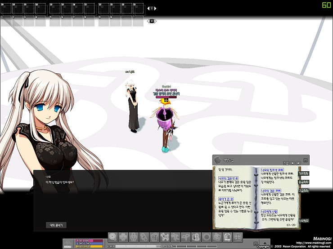Click right arrow of top hotkey bar pager
The width and height of the screenshot is (333, 249).
point(156,8)
